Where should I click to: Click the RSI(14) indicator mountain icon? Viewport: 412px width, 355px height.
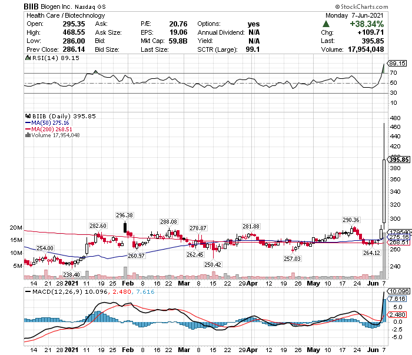(x=28, y=58)
